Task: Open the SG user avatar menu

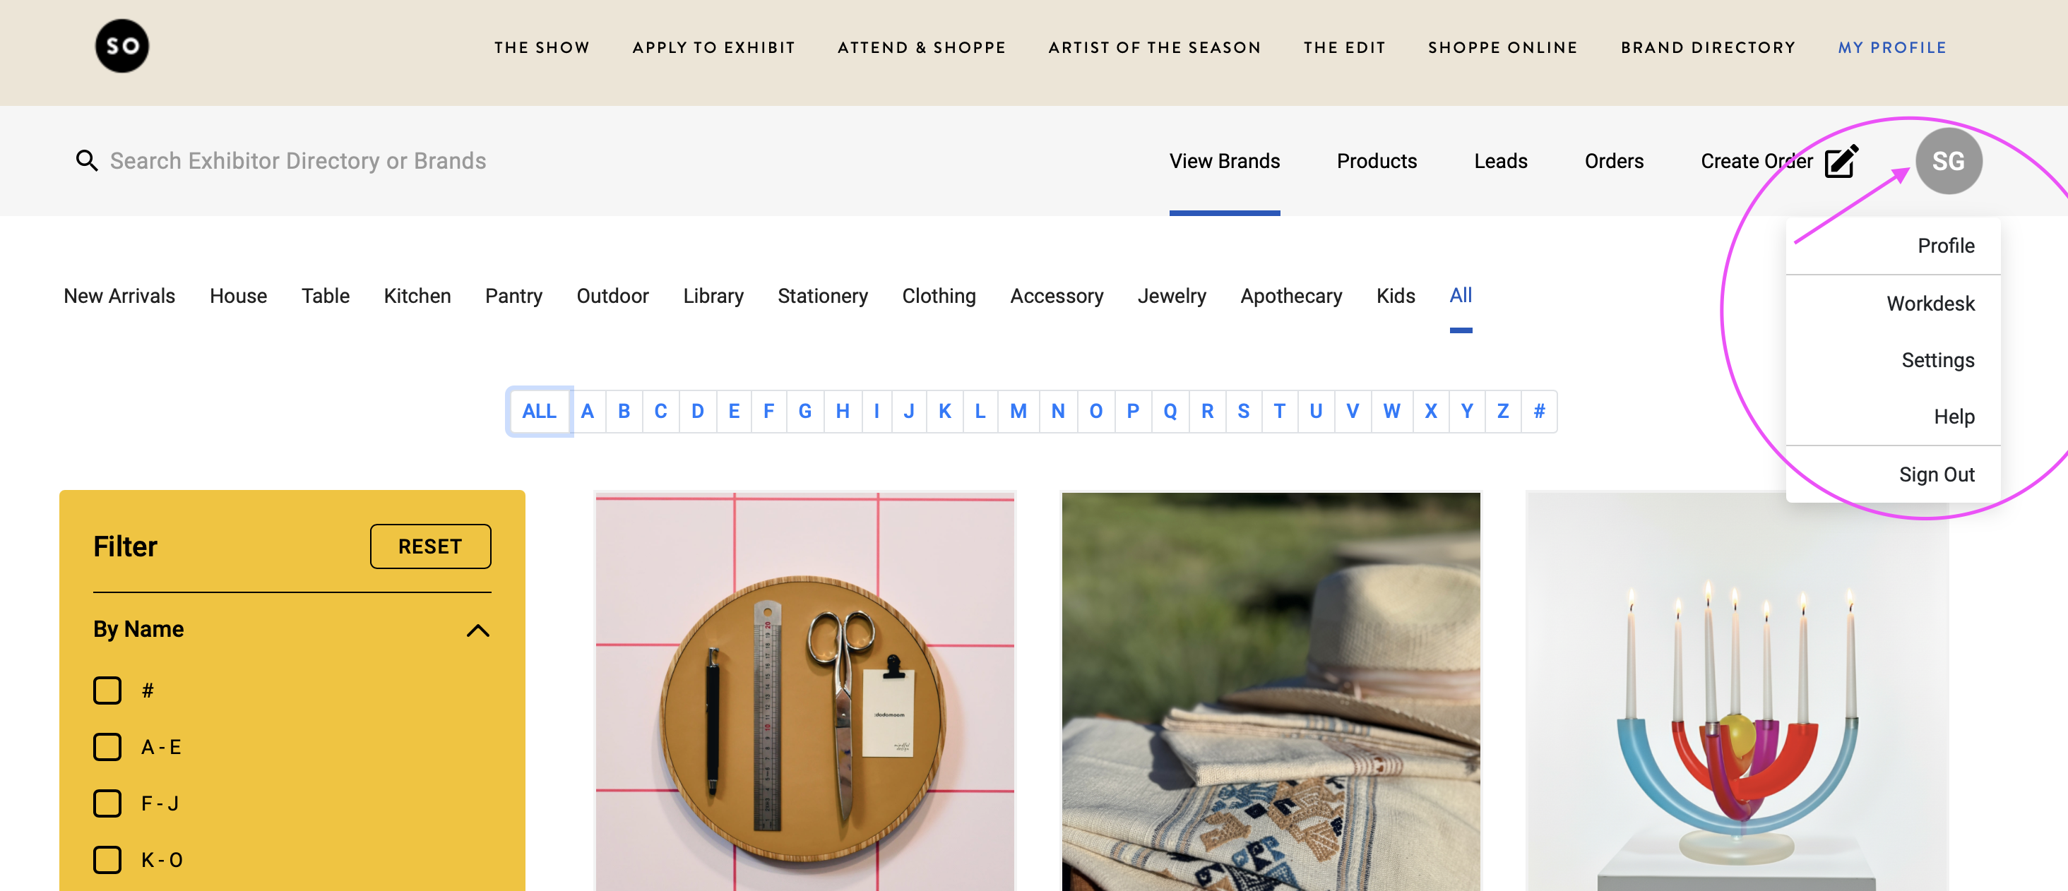Action: coord(1948,160)
